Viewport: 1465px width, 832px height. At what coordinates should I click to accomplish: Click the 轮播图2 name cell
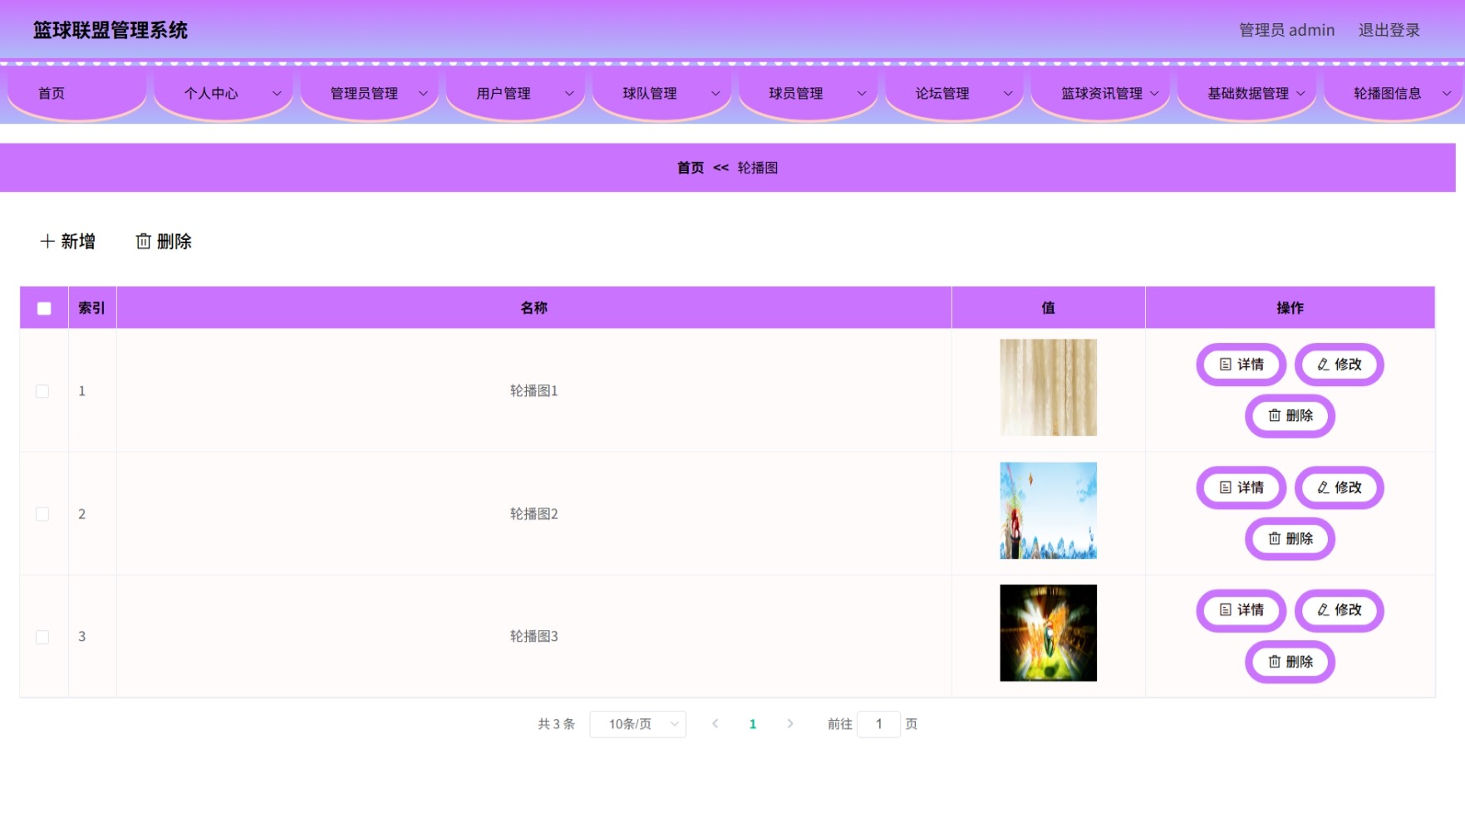(x=534, y=514)
